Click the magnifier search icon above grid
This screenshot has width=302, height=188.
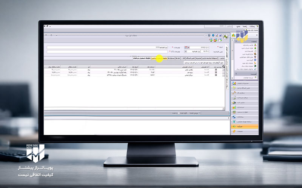tap(223, 67)
